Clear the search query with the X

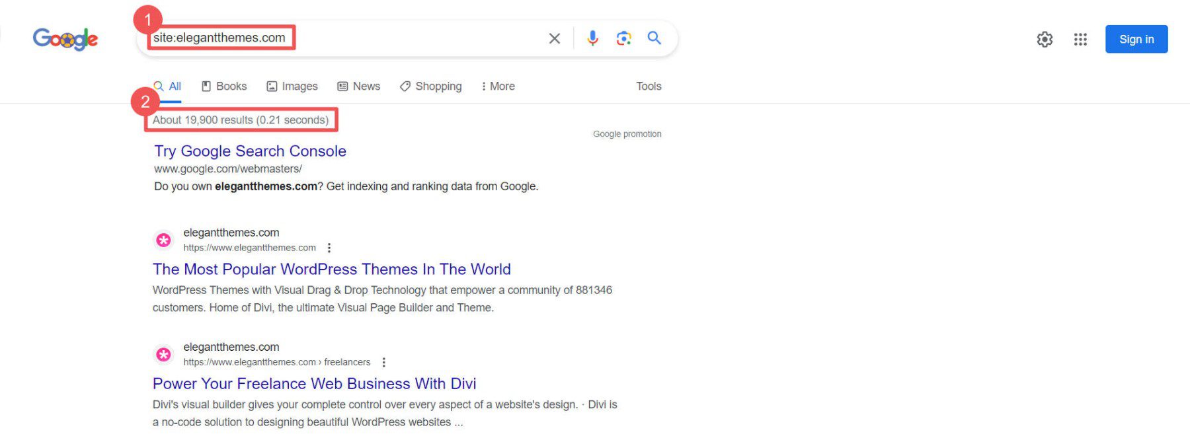(x=554, y=38)
